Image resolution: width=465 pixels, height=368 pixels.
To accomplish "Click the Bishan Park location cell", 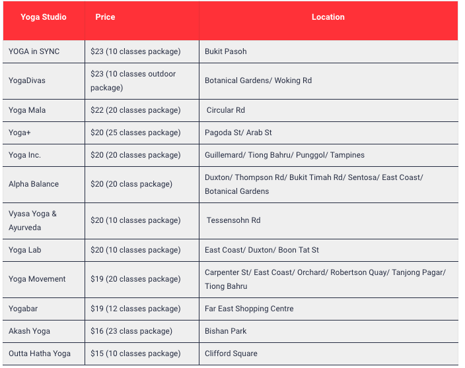I will (225, 331).
